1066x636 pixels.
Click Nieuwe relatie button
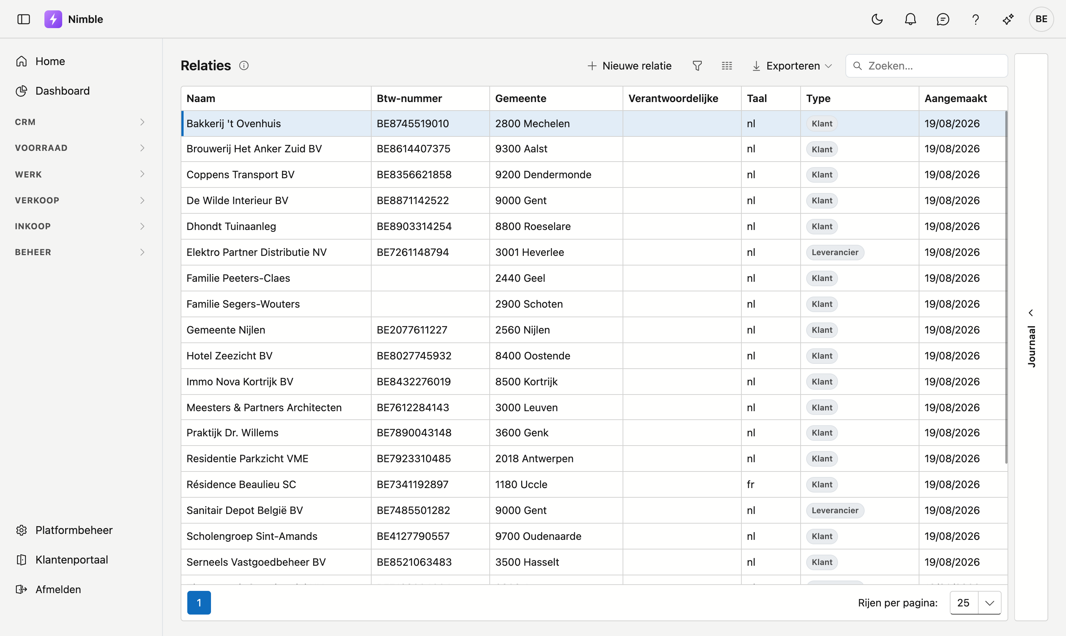point(629,65)
